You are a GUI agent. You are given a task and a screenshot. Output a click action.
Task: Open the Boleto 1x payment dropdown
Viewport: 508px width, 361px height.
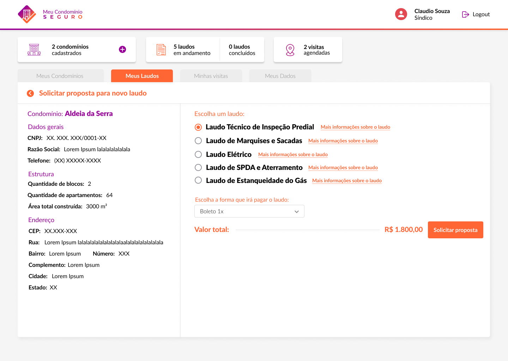point(249,211)
